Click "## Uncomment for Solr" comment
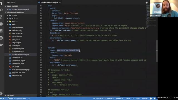The width and height of the screenshot is (178, 100). [58, 90]
